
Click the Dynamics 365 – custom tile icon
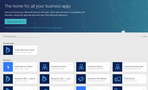8,79
